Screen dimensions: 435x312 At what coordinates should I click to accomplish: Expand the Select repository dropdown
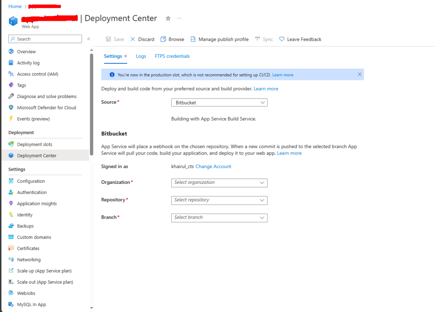[x=219, y=200]
